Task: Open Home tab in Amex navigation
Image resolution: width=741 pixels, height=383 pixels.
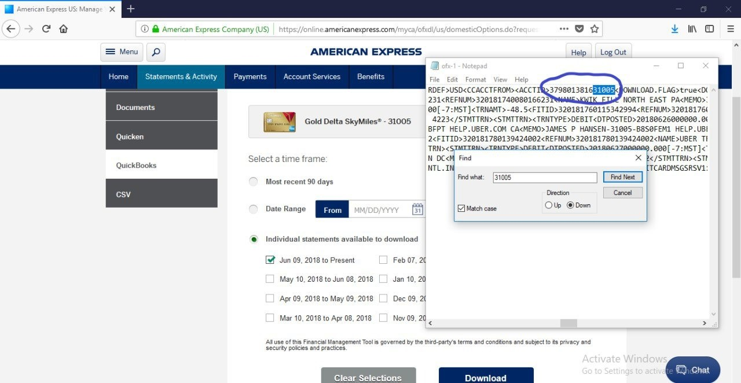Action: [119, 76]
